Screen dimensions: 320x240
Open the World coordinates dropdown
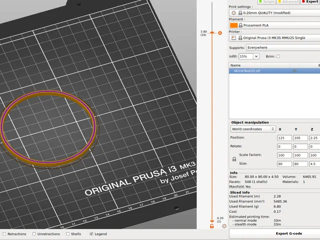click(253, 129)
